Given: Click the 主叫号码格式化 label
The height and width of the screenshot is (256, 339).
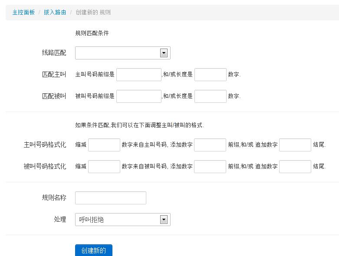Looking at the screenshot, I should tap(45, 144).
